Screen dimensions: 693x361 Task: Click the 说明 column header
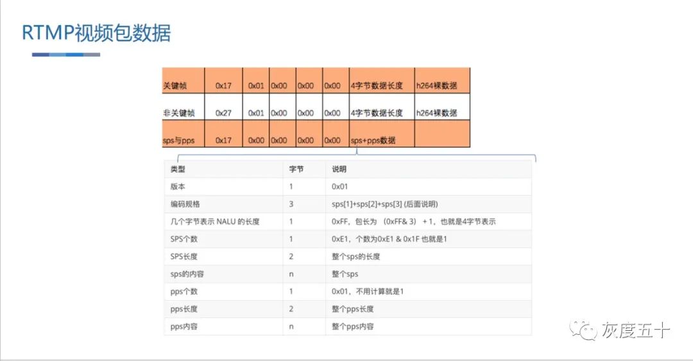coord(339,169)
